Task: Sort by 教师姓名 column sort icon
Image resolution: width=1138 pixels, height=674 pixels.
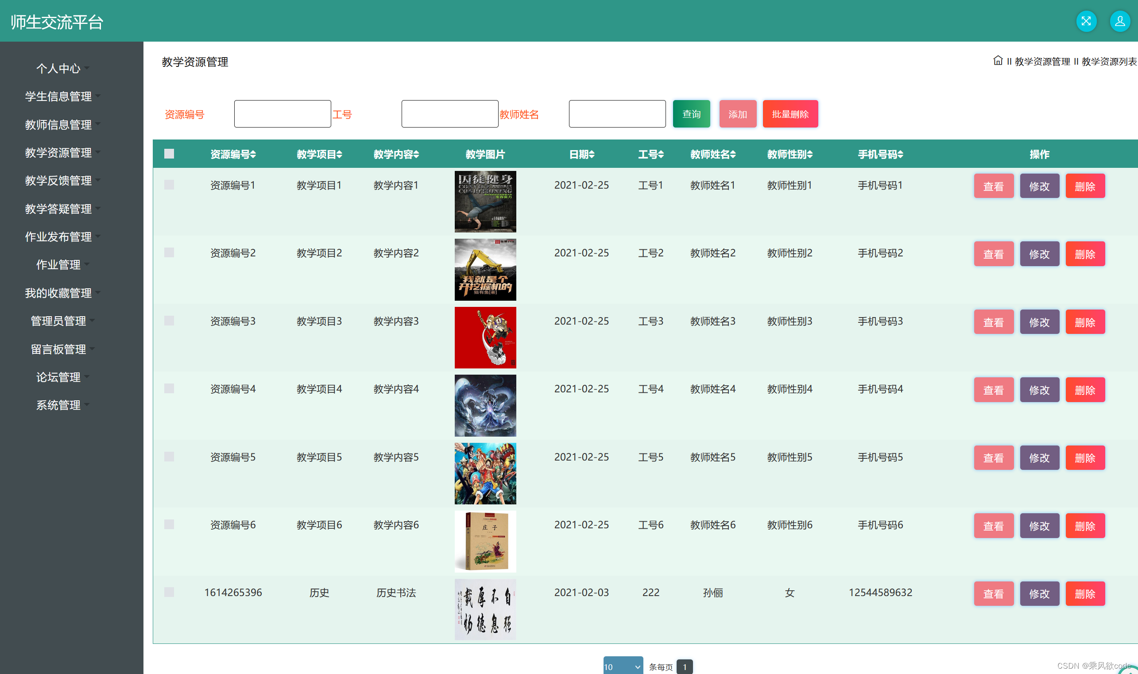Action: click(x=733, y=155)
